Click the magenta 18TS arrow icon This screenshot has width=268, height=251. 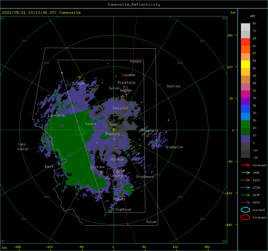(245, 203)
